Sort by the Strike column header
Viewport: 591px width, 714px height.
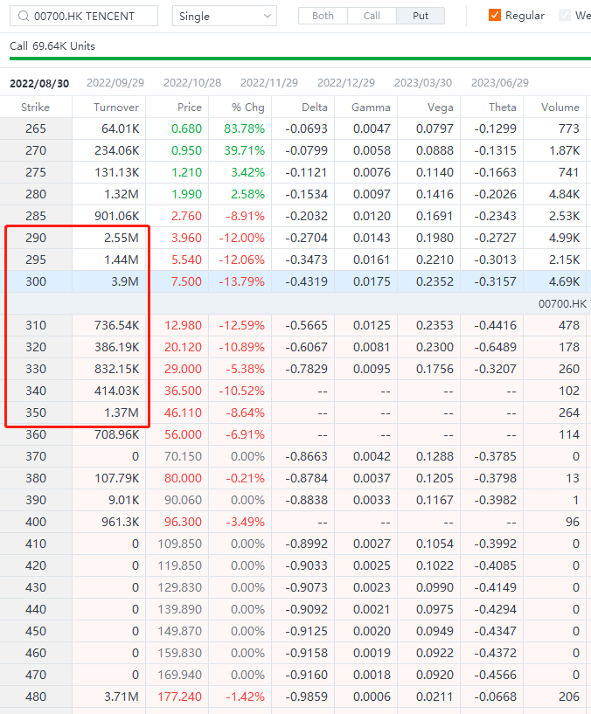36,107
